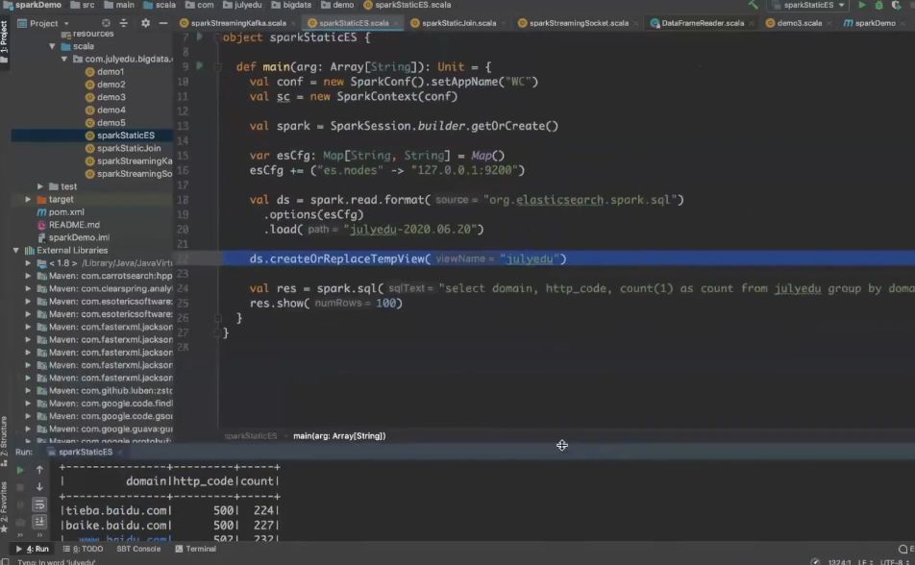This screenshot has height=565, width=915.
Task: Rerun program using Run panel green arrow
Action: [20, 470]
